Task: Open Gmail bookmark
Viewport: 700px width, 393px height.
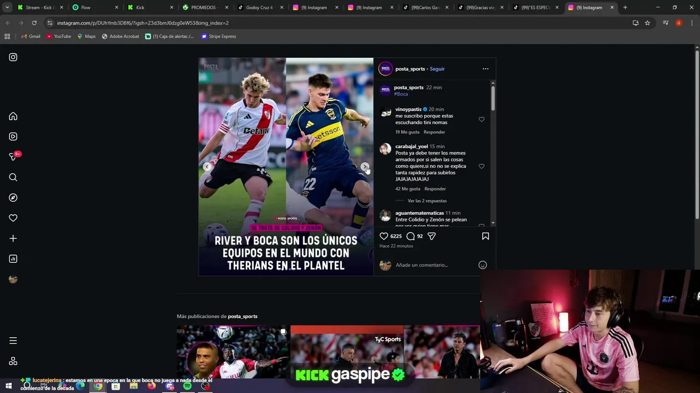Action: 31,37
